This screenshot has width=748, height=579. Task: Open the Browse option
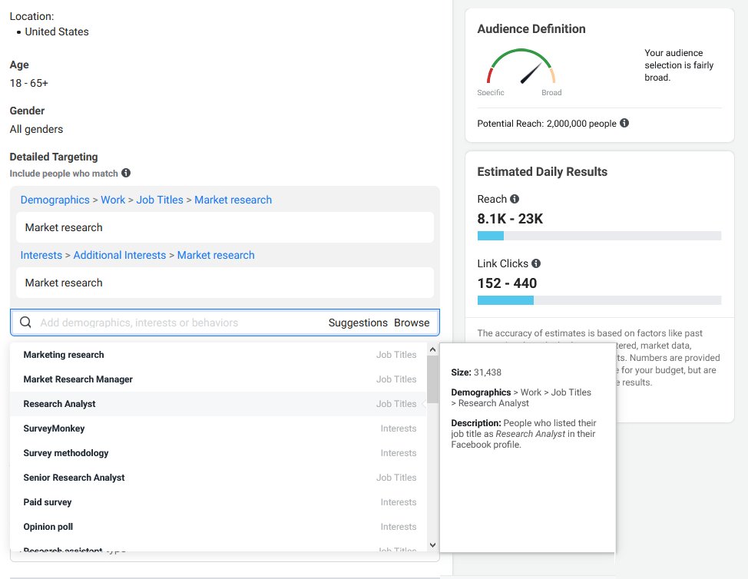[x=412, y=323]
